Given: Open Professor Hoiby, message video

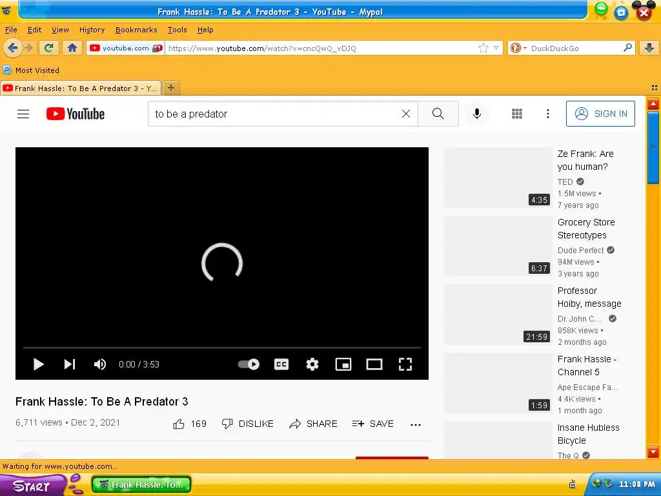Looking at the screenshot, I should (589, 297).
